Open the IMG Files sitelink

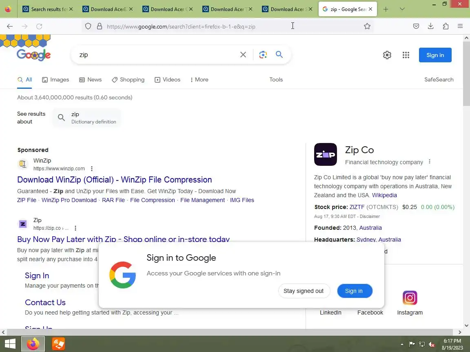coord(242,200)
